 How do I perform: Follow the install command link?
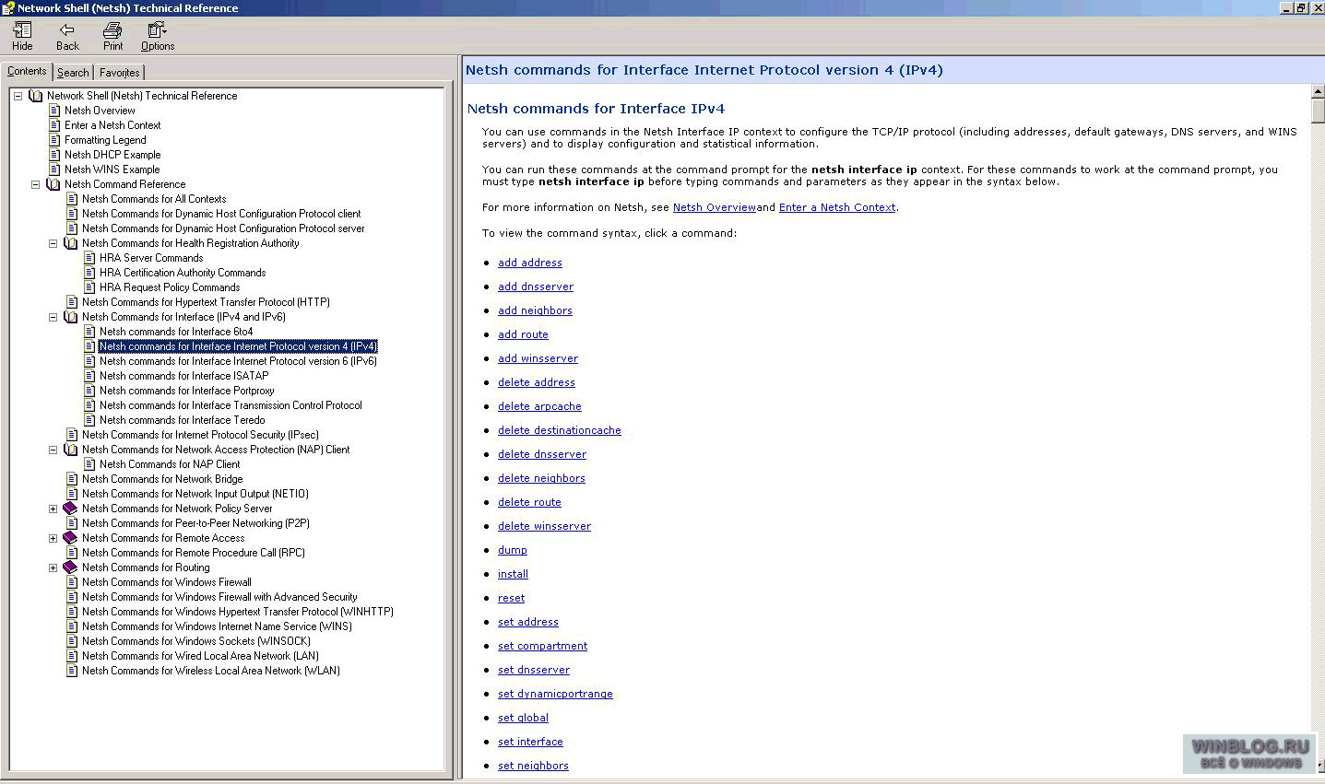[513, 574]
